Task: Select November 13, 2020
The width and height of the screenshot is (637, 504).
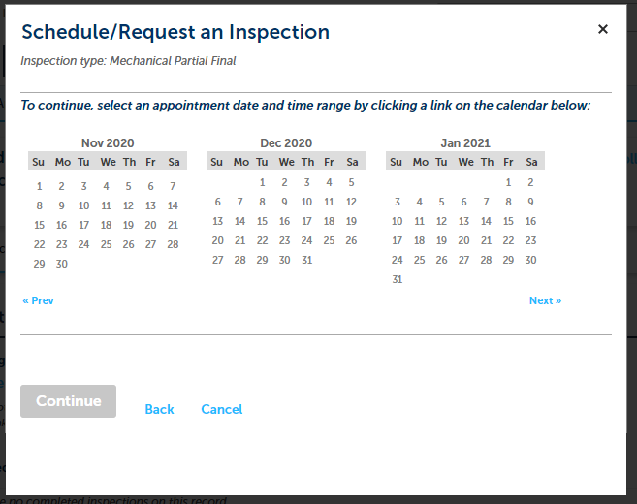Action: [x=150, y=205]
